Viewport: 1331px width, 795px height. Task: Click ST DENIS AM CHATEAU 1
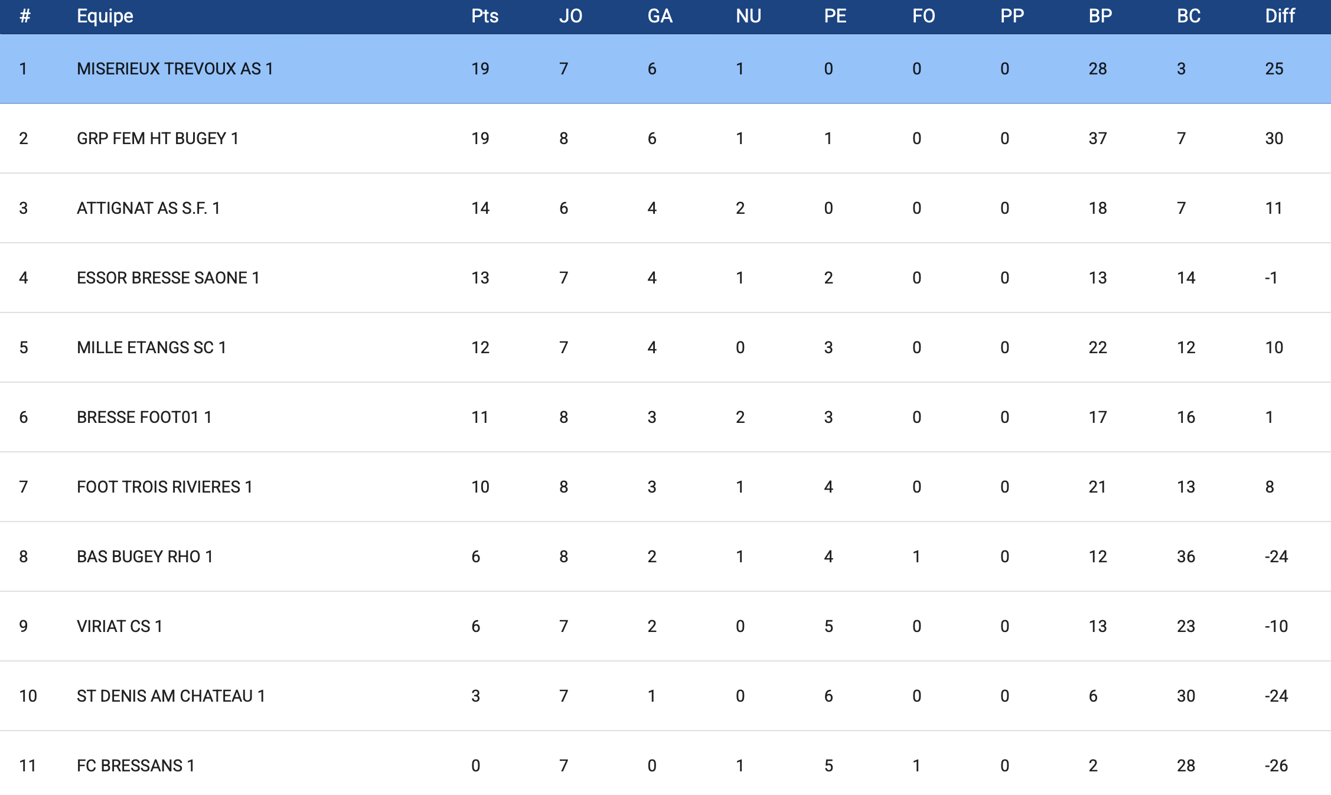click(x=171, y=696)
